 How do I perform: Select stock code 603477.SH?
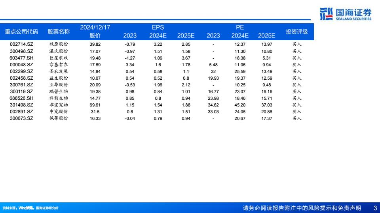[x=21, y=58]
